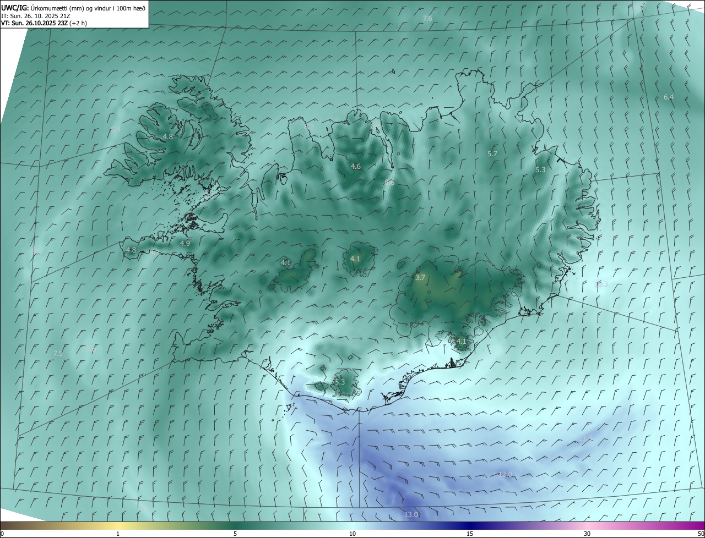Click the 7.5 value label over the sea

point(58,353)
